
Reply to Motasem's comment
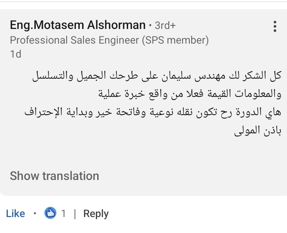click(x=96, y=214)
